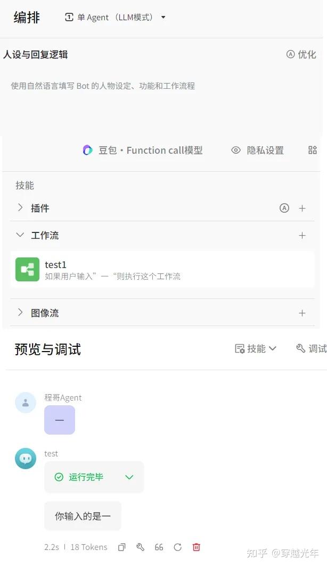
Task: Click the 优化 optimize button
Action: coord(301,54)
